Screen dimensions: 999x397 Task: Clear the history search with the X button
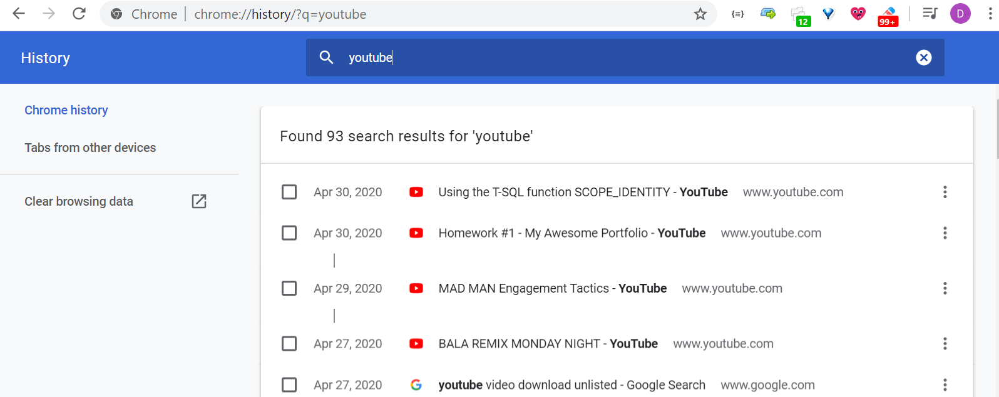click(924, 58)
